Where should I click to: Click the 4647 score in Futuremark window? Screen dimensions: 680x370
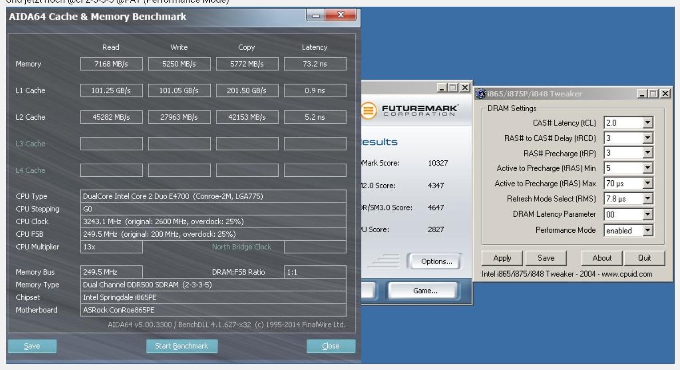coord(436,207)
